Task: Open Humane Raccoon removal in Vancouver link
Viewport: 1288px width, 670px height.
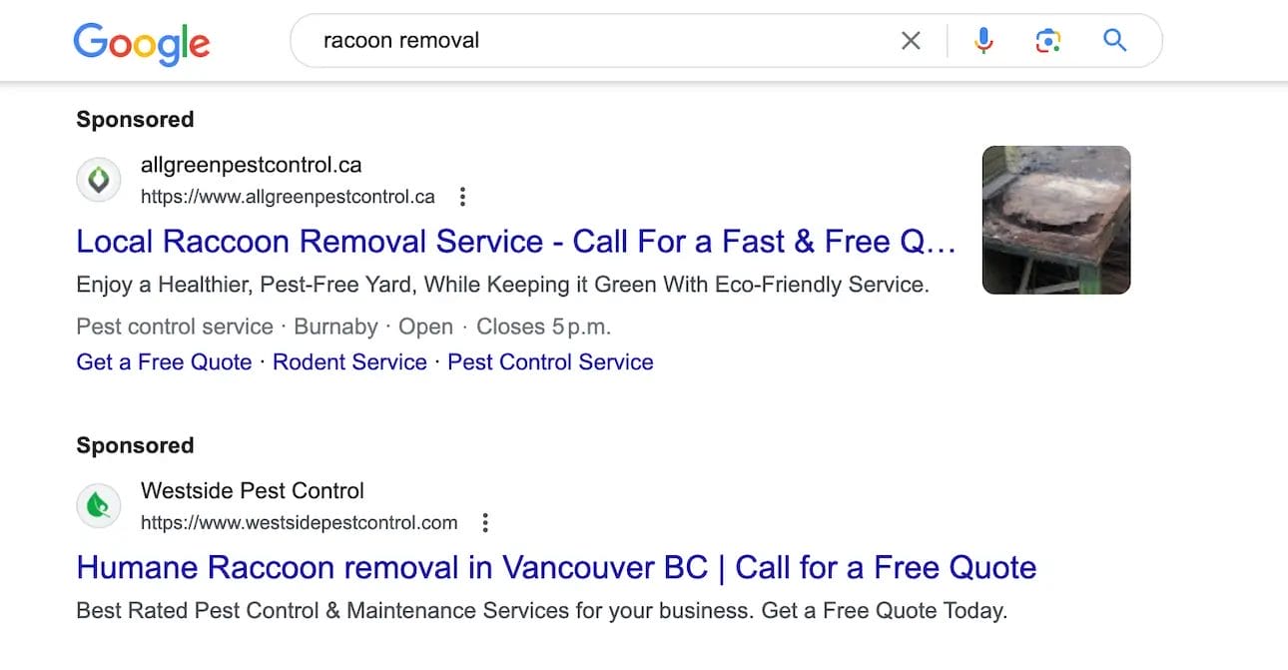Action: [556, 567]
